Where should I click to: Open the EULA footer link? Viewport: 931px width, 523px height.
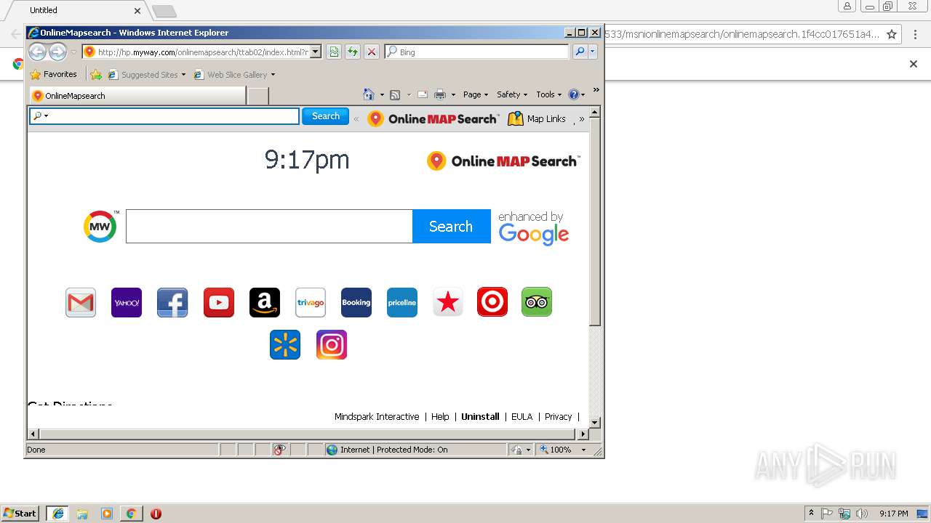point(522,417)
